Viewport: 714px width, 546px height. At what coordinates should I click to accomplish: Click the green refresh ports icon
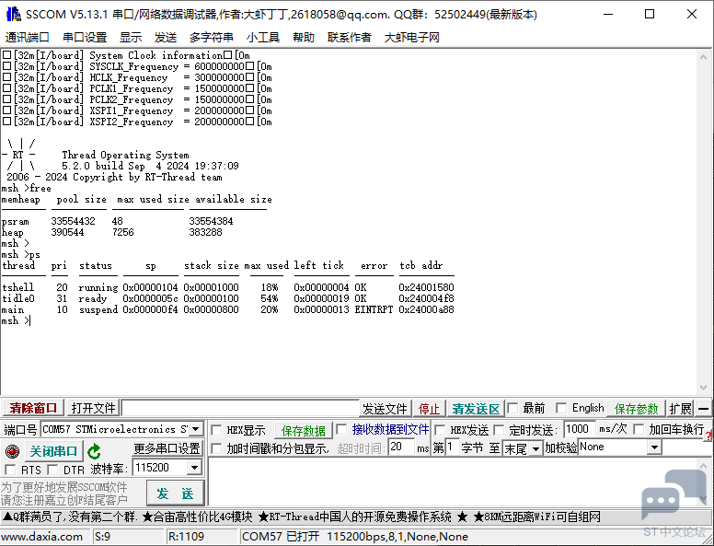pos(94,451)
